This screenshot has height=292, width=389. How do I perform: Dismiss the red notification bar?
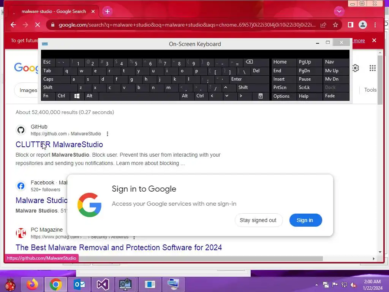(374, 40)
